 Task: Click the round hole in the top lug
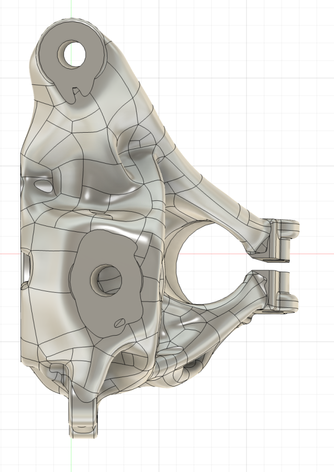(74, 53)
